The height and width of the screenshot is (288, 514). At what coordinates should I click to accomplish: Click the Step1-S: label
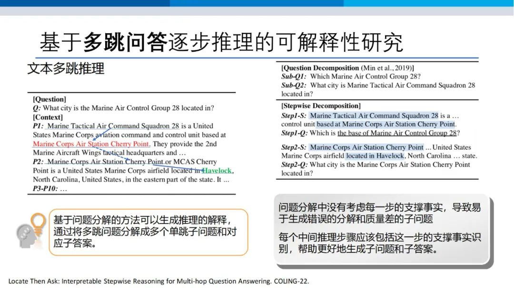pos(294,116)
